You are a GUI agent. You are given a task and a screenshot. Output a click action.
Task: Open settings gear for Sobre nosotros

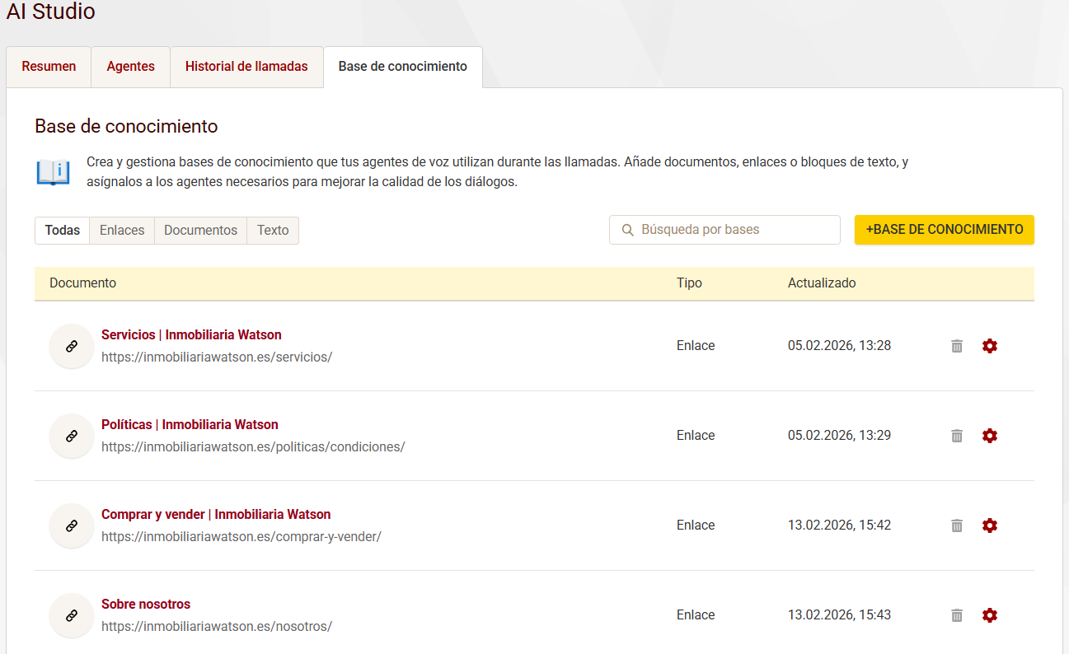(990, 615)
